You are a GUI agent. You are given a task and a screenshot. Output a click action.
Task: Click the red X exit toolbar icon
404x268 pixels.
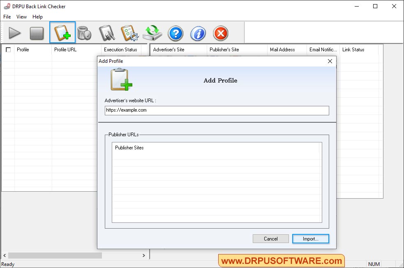click(x=220, y=33)
